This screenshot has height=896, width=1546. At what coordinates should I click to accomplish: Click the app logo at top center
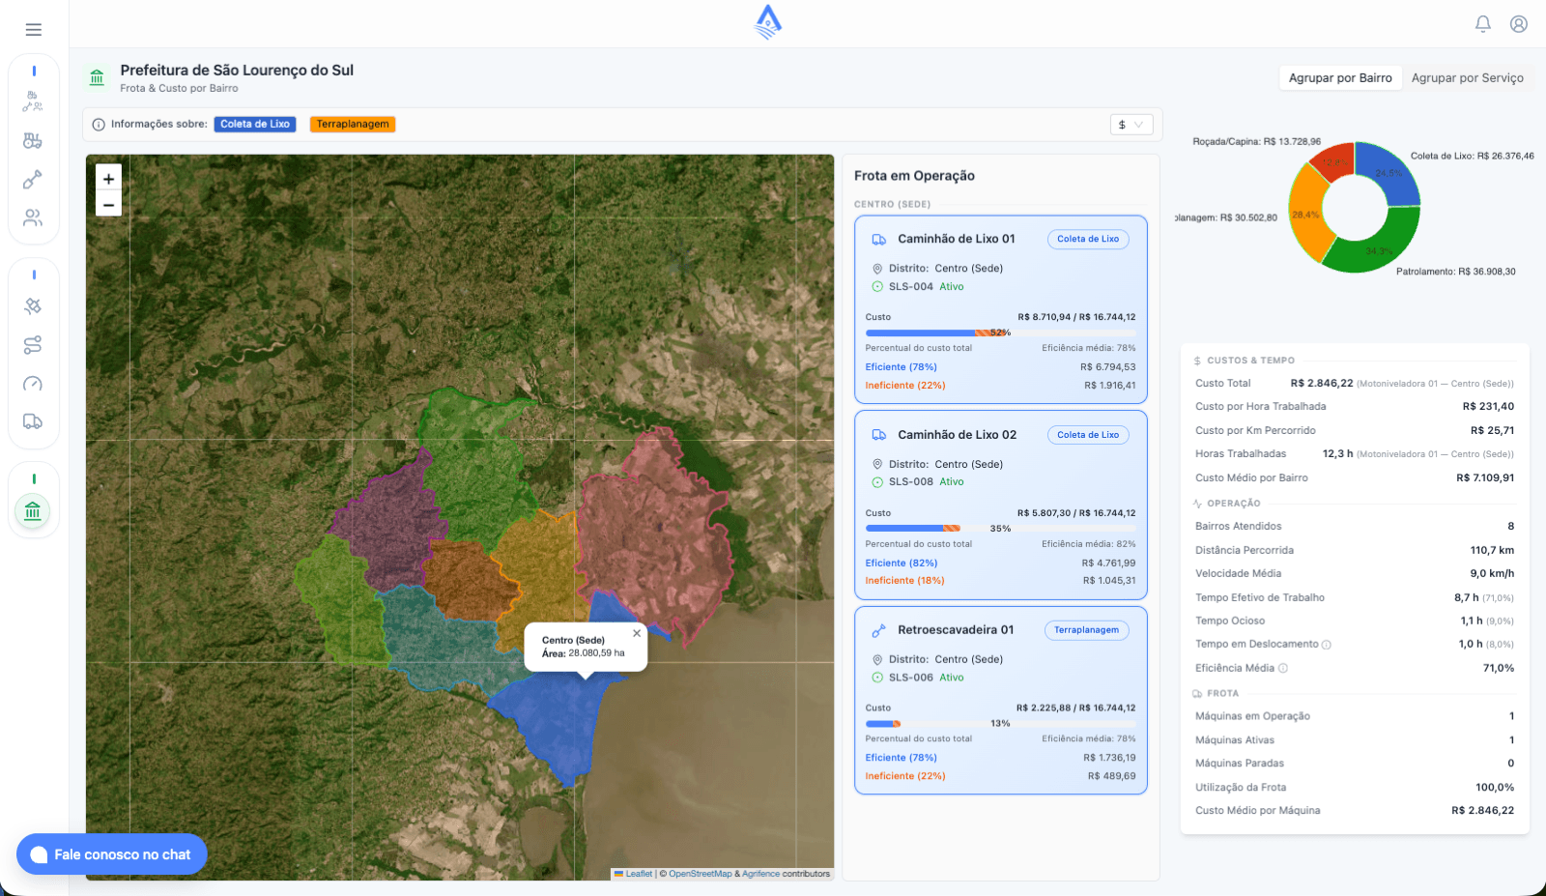pyautogui.click(x=768, y=22)
